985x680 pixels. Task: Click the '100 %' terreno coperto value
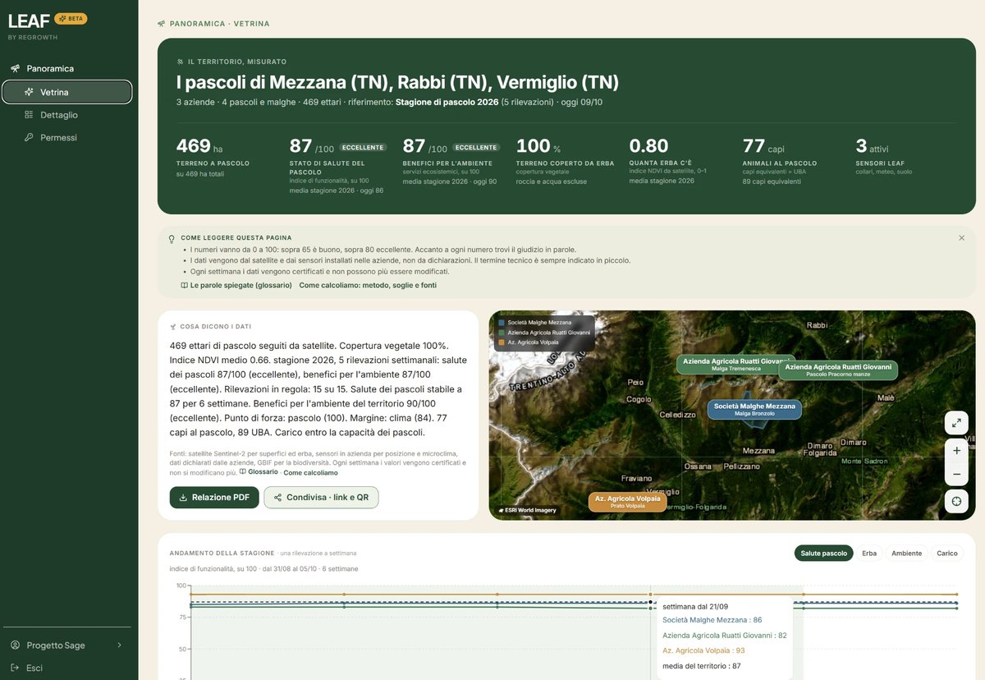[x=538, y=147]
